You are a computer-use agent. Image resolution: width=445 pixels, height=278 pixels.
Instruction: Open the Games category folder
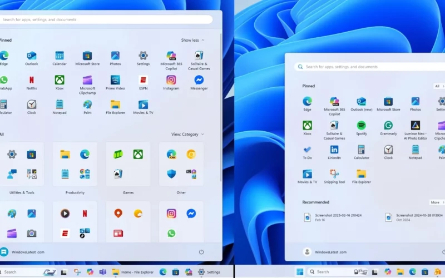[128, 165]
